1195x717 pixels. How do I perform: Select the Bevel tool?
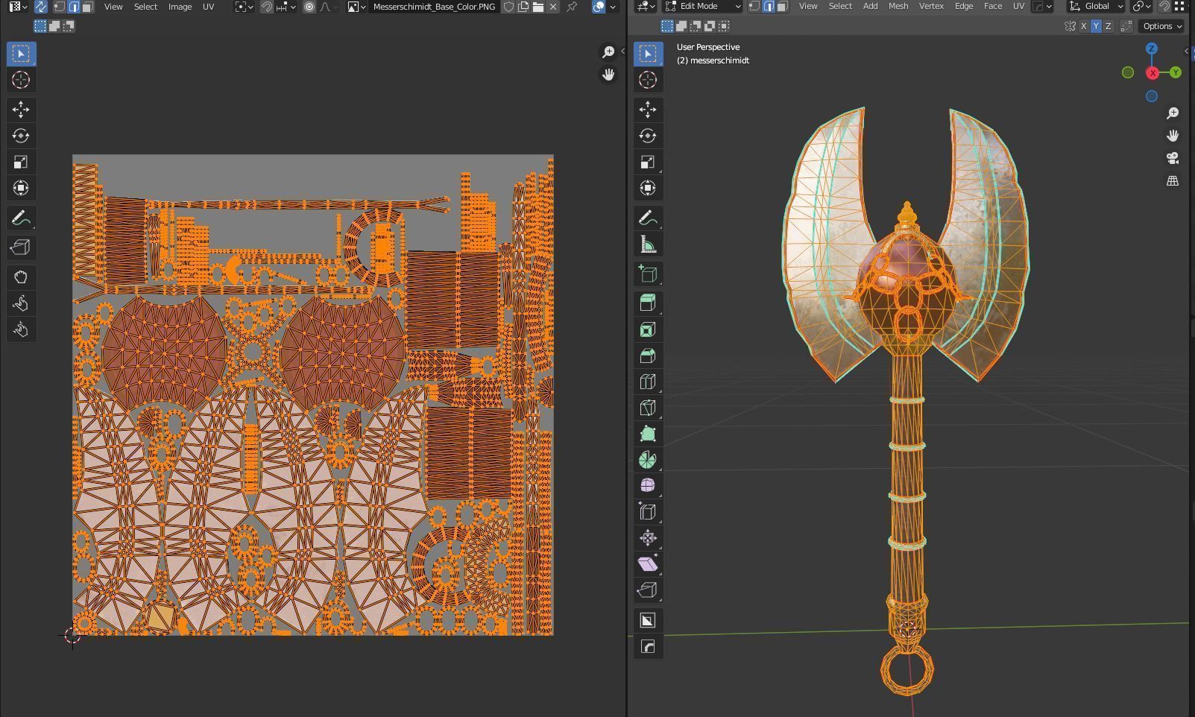tap(647, 356)
